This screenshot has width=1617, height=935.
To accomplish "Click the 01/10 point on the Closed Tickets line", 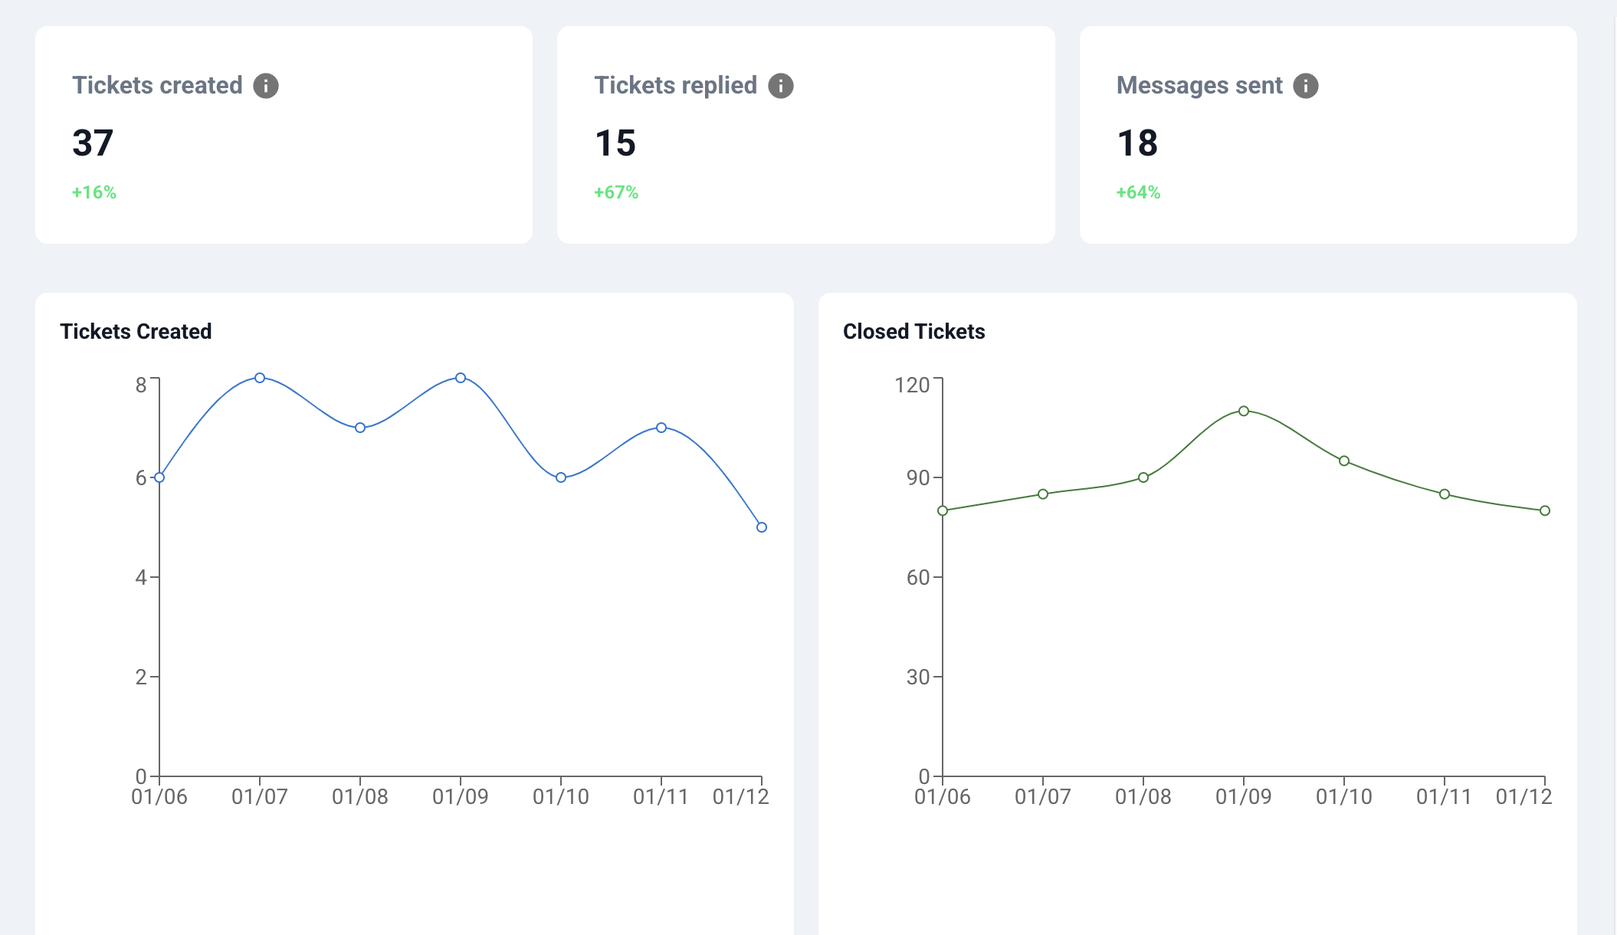I will (x=1344, y=461).
